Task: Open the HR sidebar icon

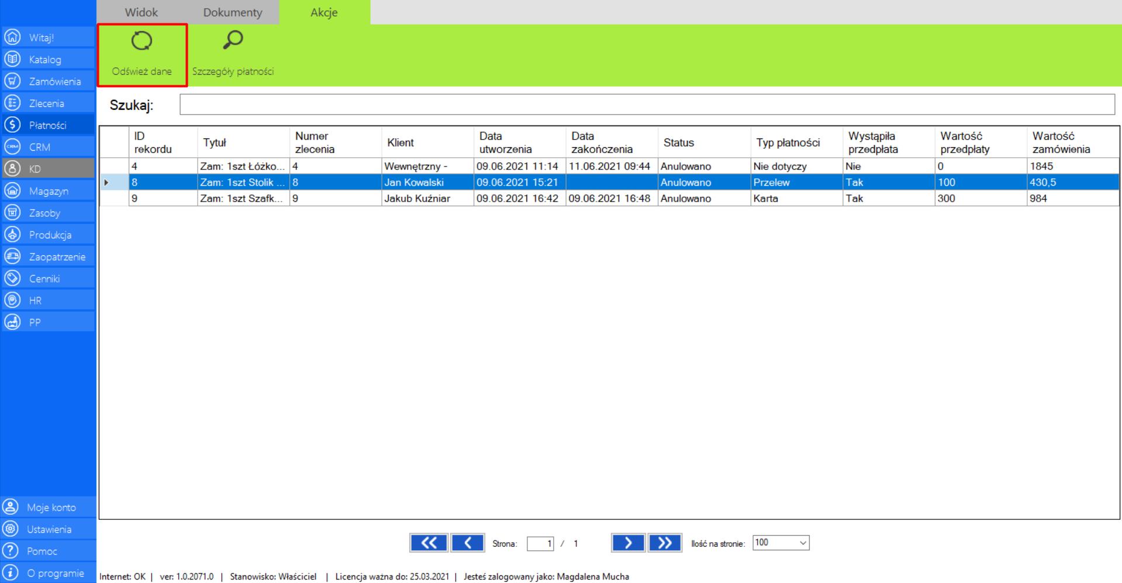Action: (x=12, y=300)
